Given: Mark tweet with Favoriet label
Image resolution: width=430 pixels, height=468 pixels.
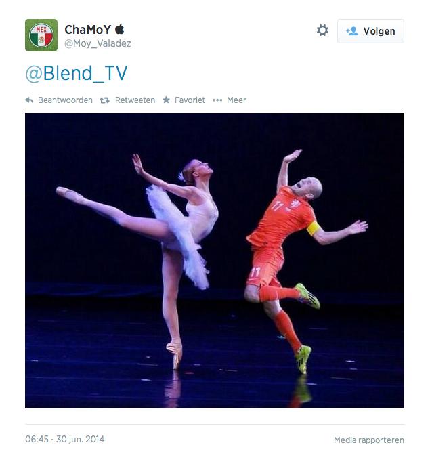Looking at the screenshot, I should click(190, 100).
